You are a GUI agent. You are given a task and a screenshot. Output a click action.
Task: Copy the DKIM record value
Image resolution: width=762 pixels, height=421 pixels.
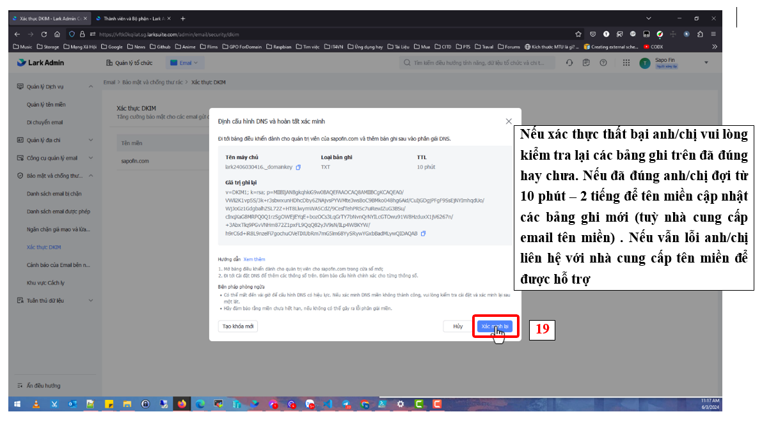tap(424, 234)
